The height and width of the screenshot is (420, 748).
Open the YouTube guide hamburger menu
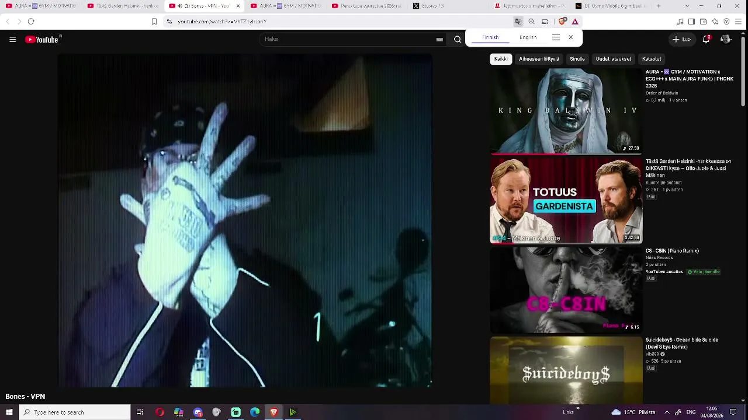point(12,39)
